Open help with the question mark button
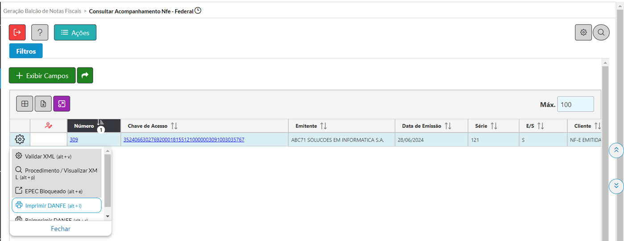 click(40, 33)
